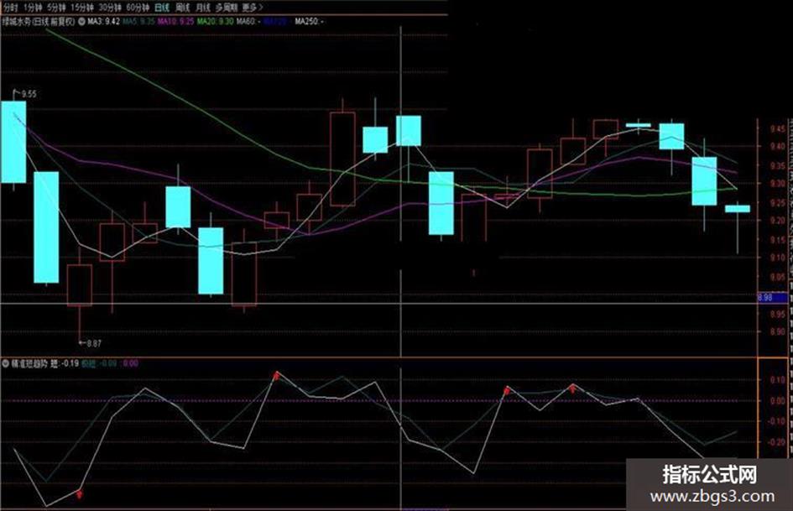The width and height of the screenshot is (793, 511).
Task: Click the MA5 moving average label
Action: (138, 22)
